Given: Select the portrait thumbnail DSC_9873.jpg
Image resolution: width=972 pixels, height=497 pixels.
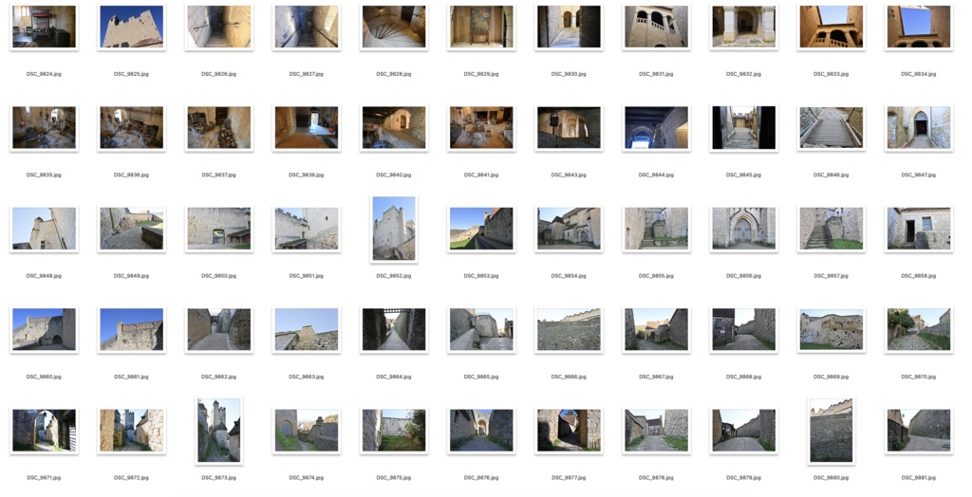Looking at the screenshot, I should click(x=219, y=431).
